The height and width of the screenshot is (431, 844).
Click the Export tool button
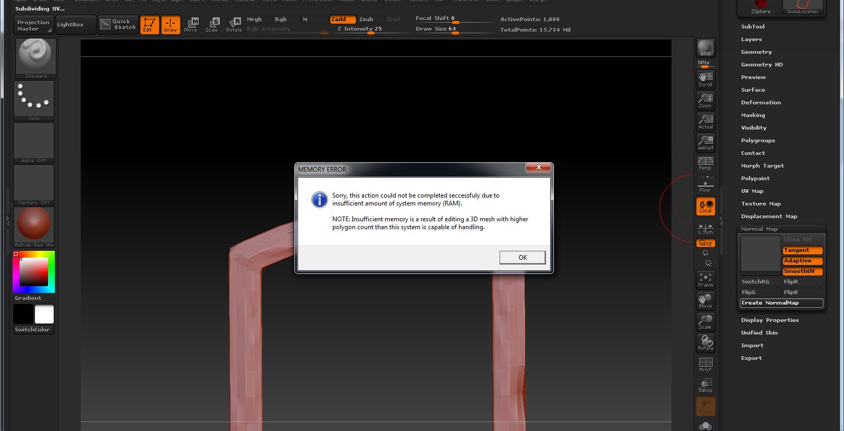(x=751, y=358)
